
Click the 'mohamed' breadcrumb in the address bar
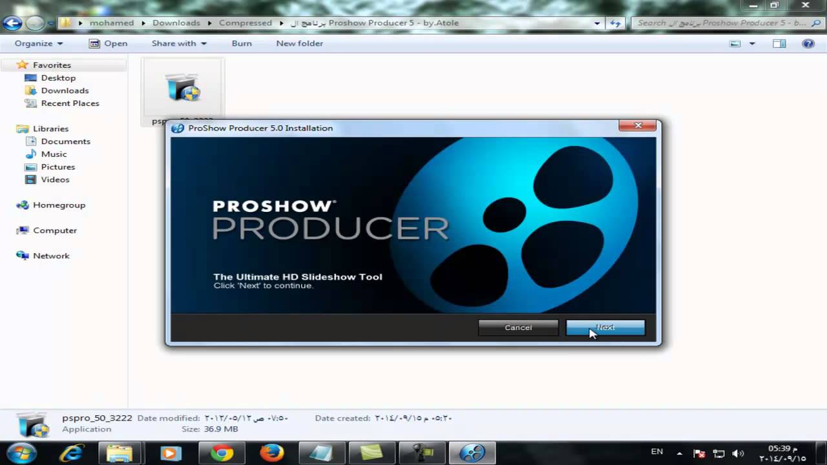coord(112,23)
